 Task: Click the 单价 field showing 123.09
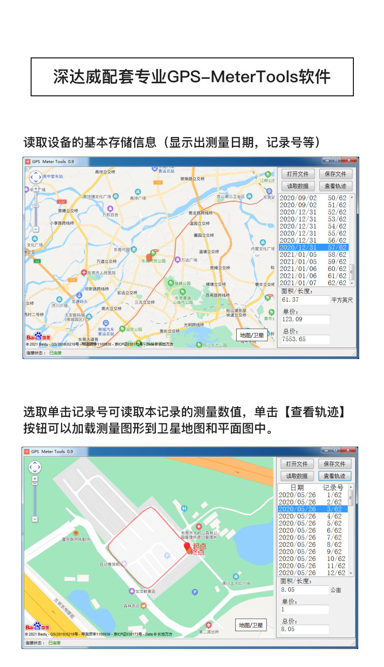click(x=305, y=320)
